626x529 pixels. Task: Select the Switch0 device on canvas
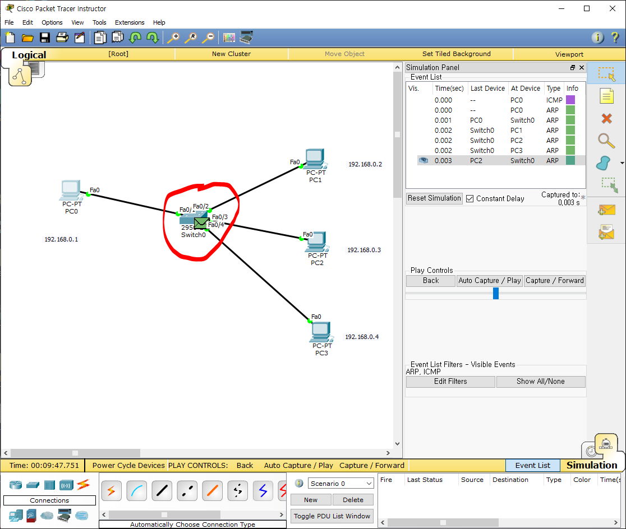click(x=192, y=219)
